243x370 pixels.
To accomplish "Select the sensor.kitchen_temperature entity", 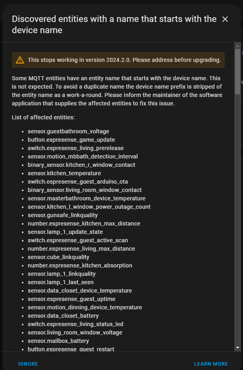I will (64, 173).
